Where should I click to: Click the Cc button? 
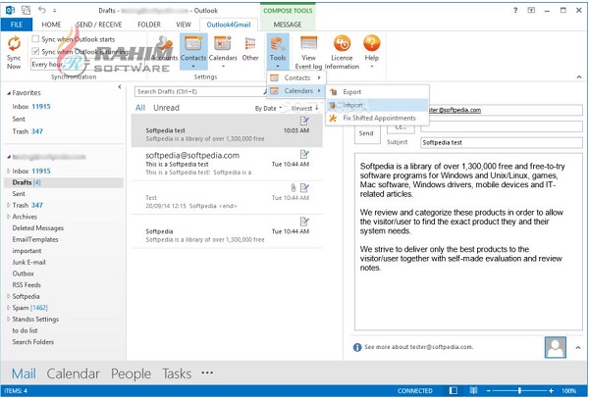point(401,127)
